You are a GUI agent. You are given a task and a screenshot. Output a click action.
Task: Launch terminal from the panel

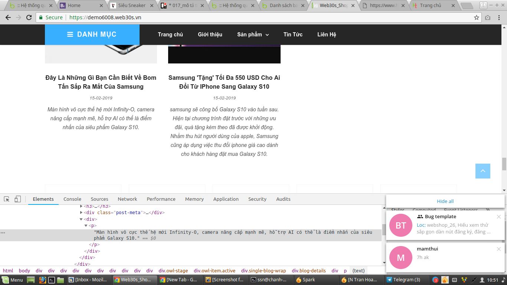(x=52, y=280)
